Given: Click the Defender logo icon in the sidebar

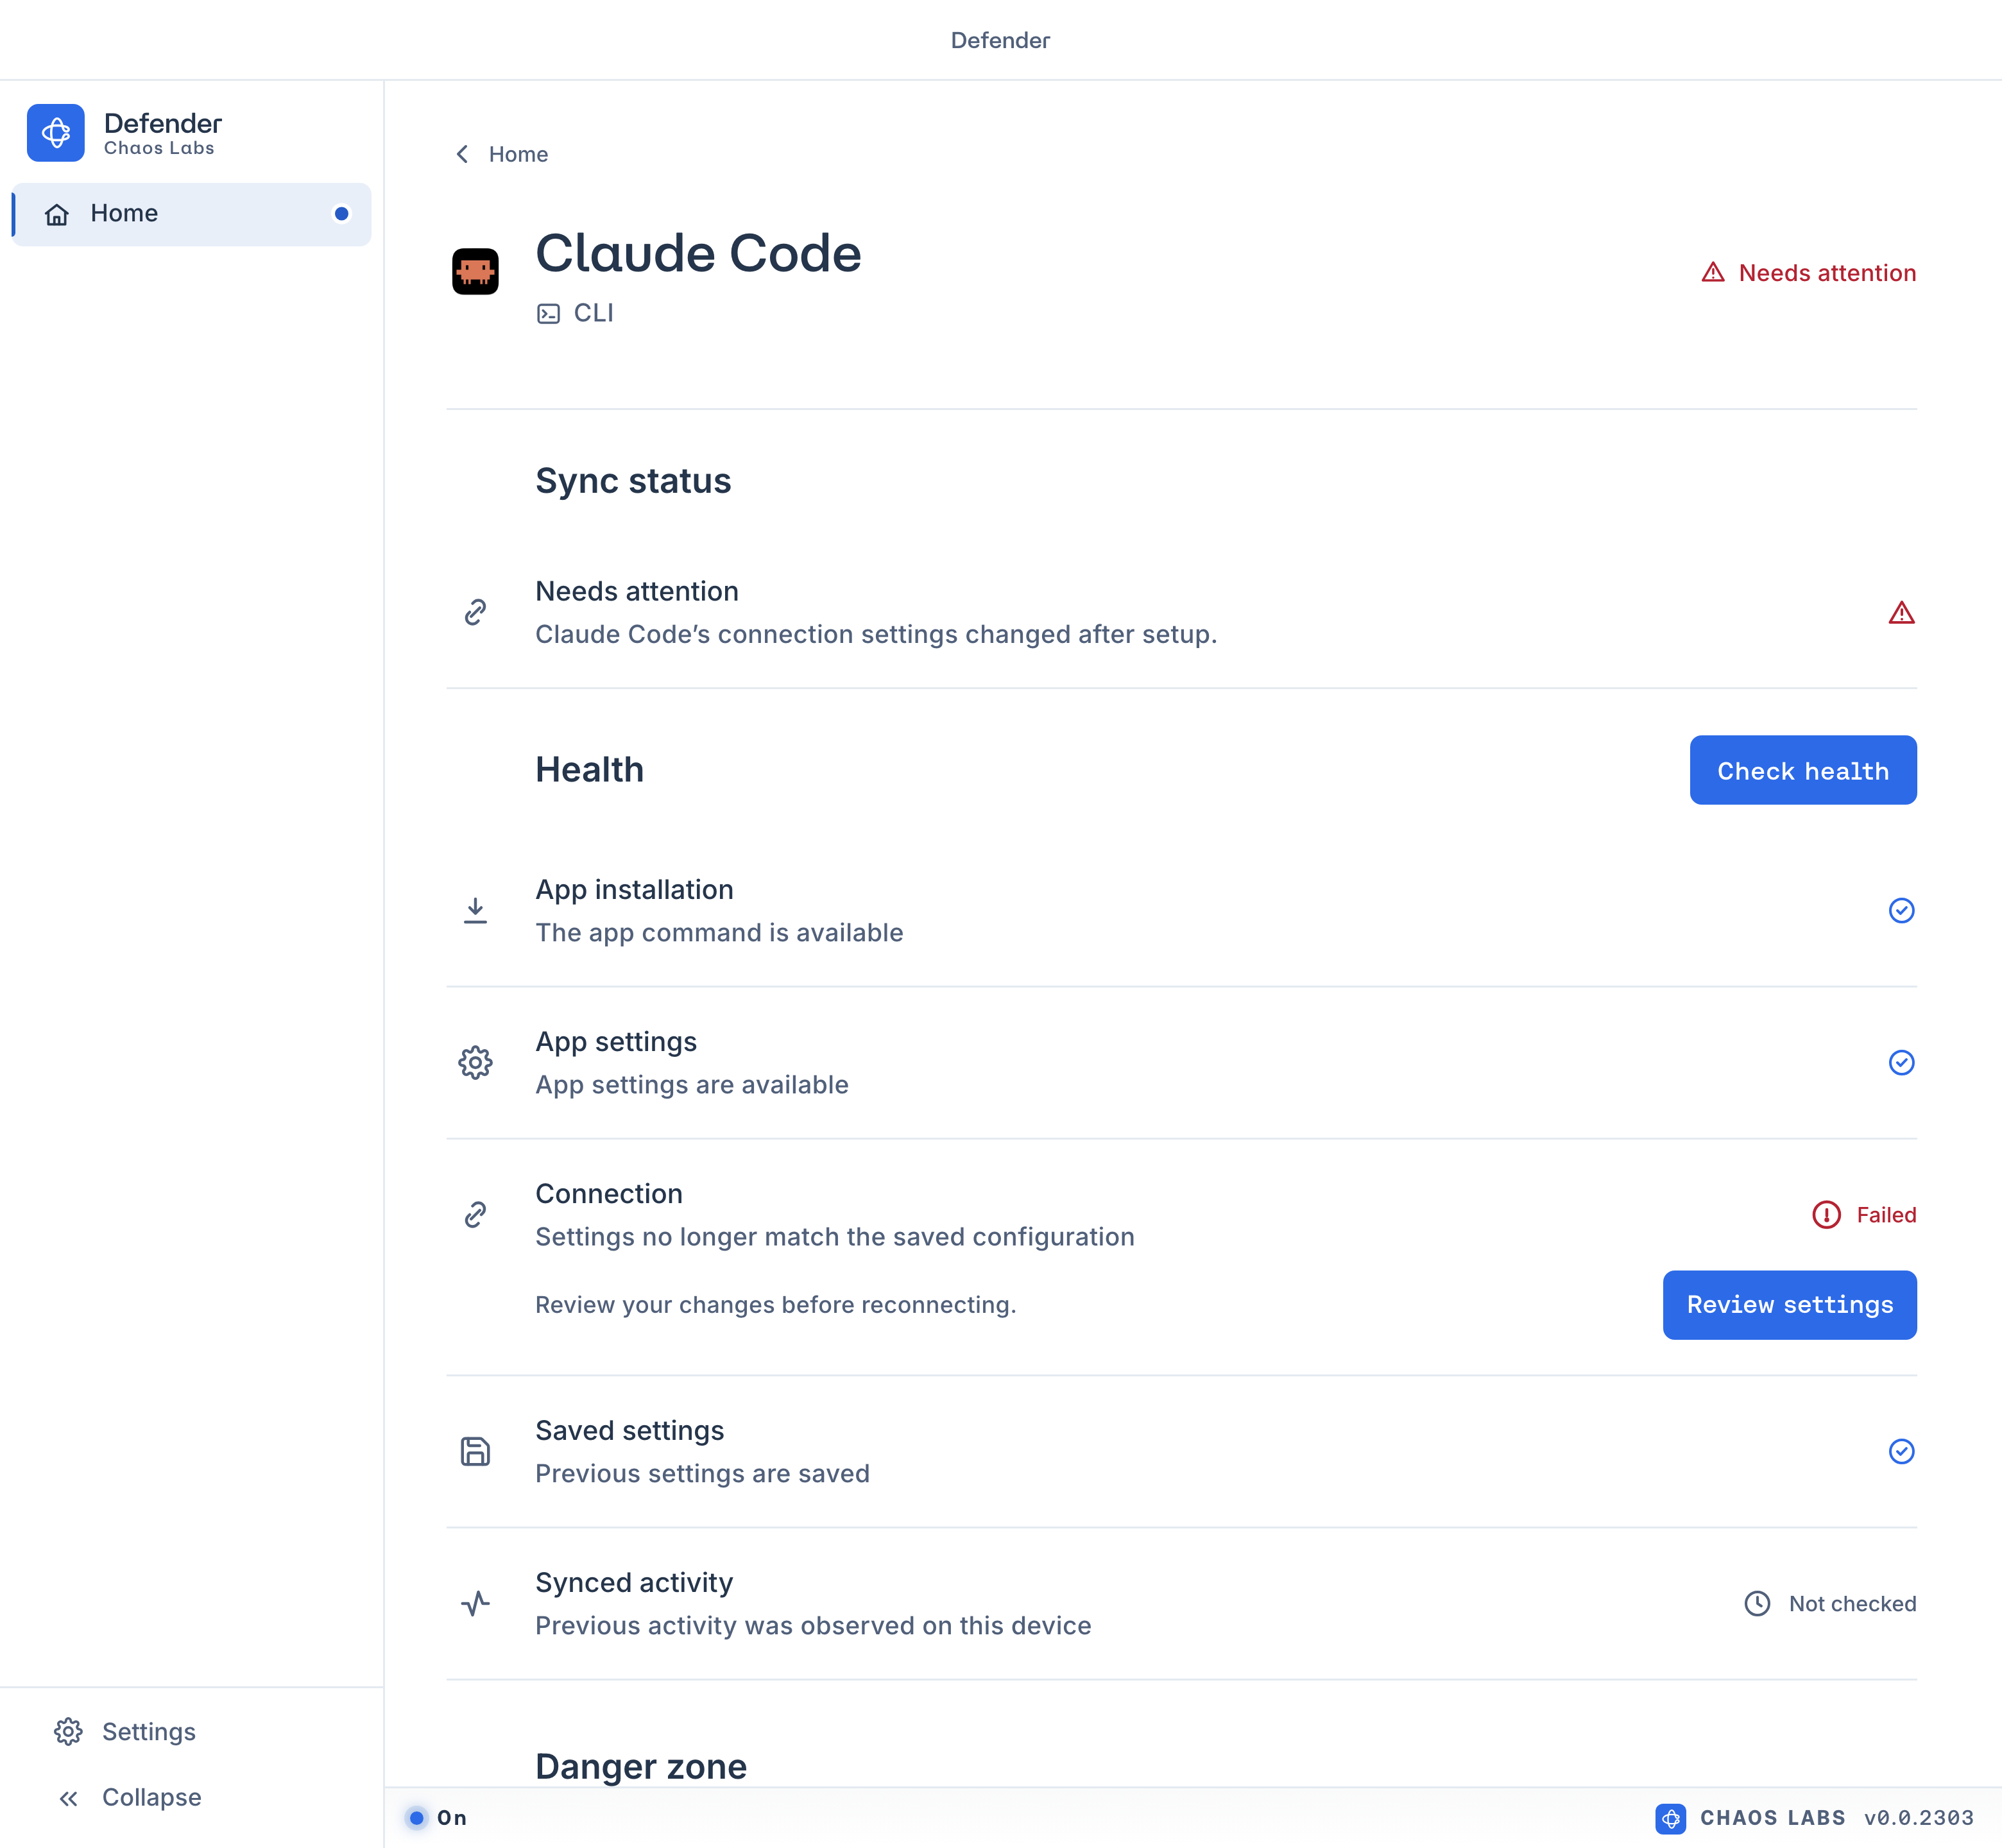Looking at the screenshot, I should [56, 133].
